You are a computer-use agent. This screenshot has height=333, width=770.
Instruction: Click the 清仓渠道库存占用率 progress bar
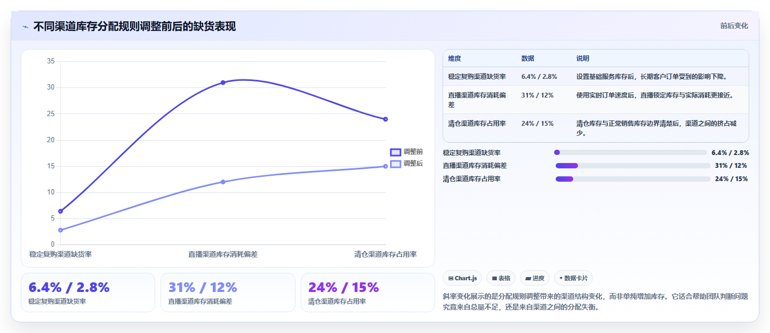(633, 179)
